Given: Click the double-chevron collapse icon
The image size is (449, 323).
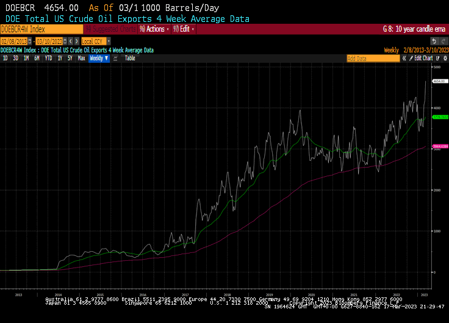Looking at the screenshot, I should [x=403, y=59].
